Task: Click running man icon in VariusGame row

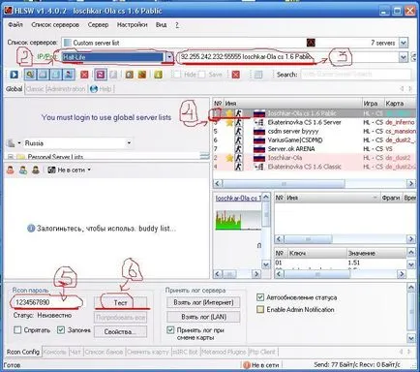Action: [238, 140]
